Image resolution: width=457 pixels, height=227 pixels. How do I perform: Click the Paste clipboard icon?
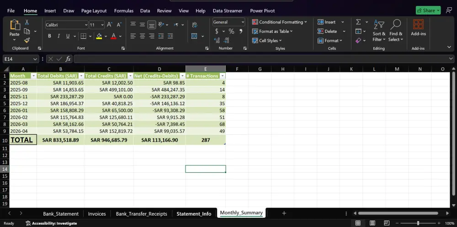click(14, 26)
